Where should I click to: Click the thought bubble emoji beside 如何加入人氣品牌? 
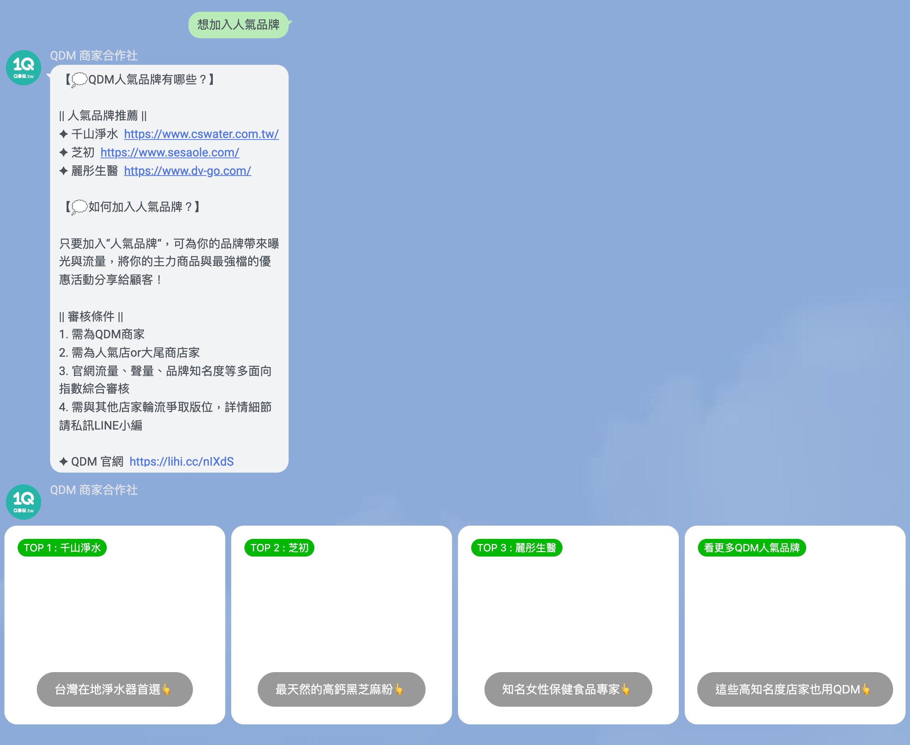pyautogui.click(x=80, y=207)
